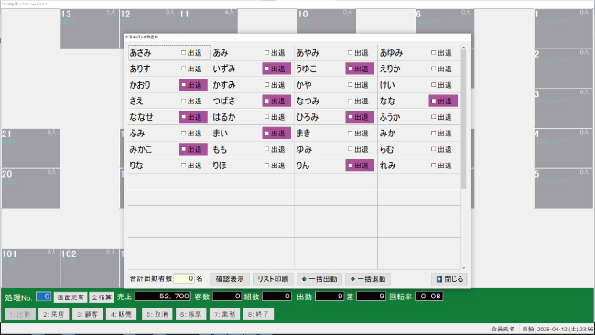Viewport: 595px width, 335px height.
Task: Select menu item 4: 販売
Action: tap(121, 314)
